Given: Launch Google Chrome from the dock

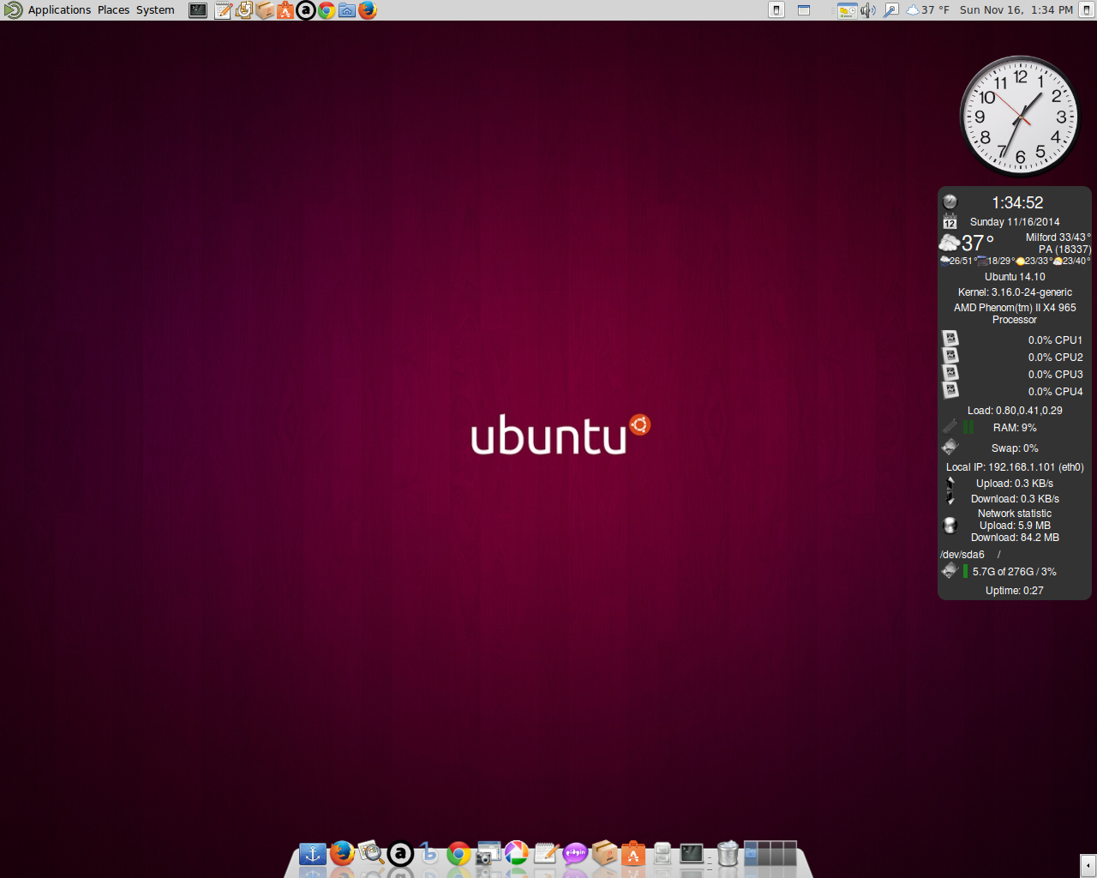Looking at the screenshot, I should (459, 854).
